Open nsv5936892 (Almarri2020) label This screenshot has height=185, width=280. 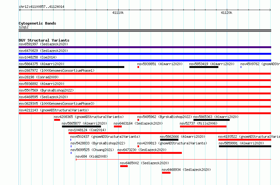coord(42,84)
